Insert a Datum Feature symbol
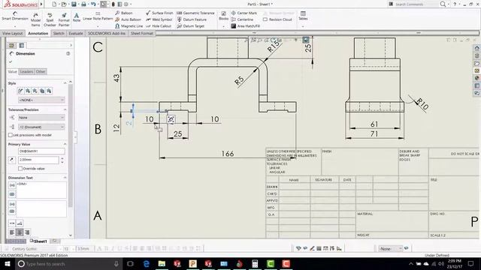 (192, 19)
